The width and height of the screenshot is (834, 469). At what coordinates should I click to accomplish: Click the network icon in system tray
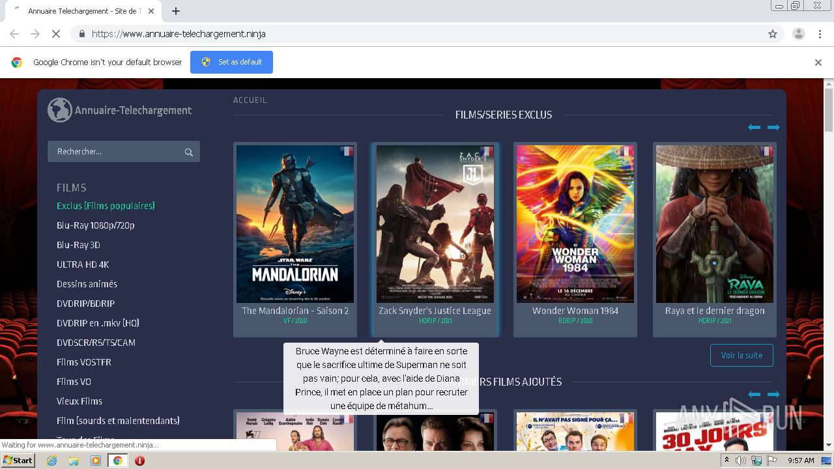[x=756, y=461]
